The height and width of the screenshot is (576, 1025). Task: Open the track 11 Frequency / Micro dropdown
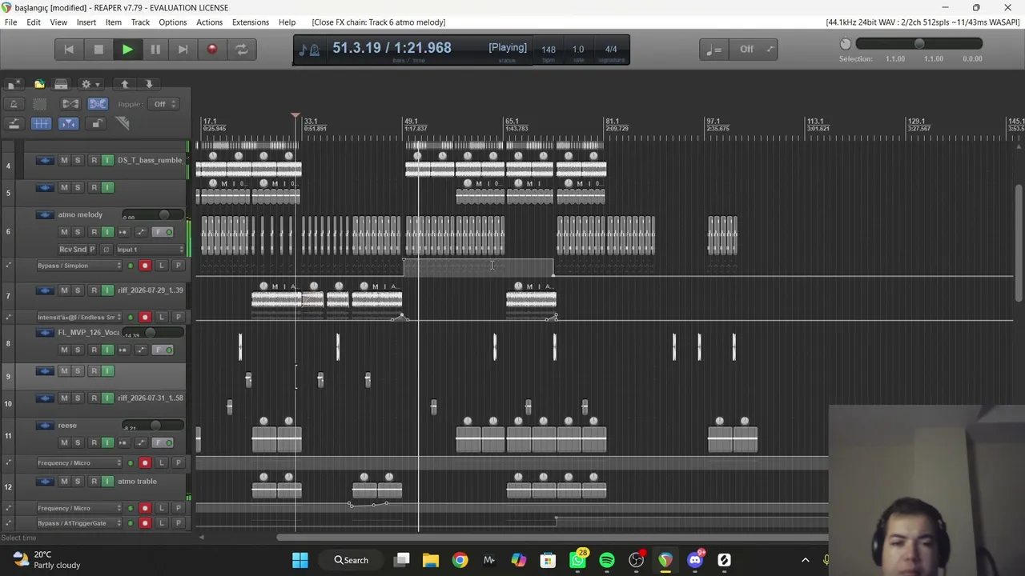[x=79, y=462]
